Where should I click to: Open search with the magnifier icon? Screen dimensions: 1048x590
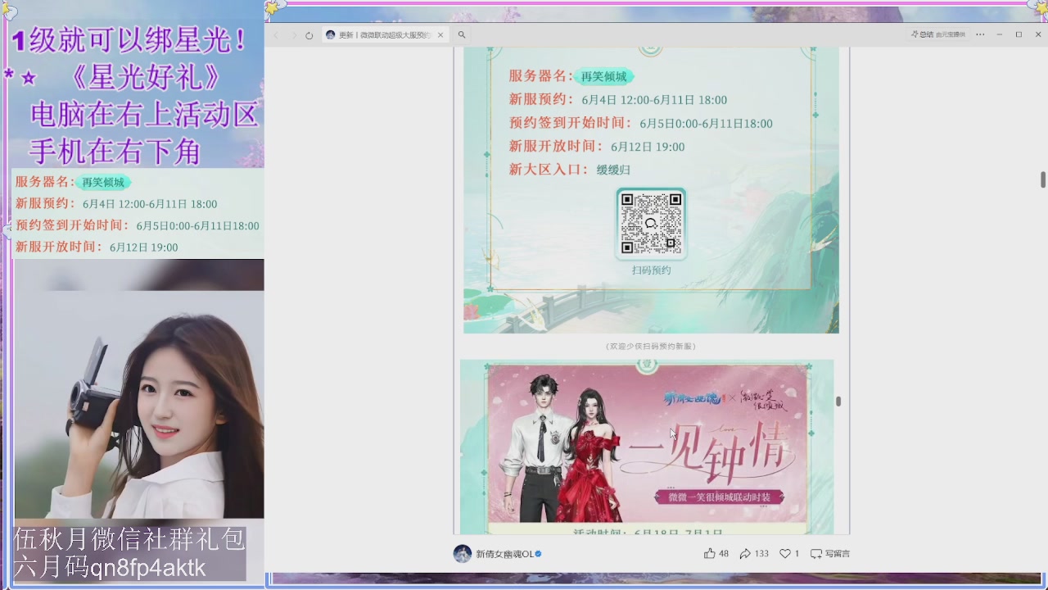462,35
